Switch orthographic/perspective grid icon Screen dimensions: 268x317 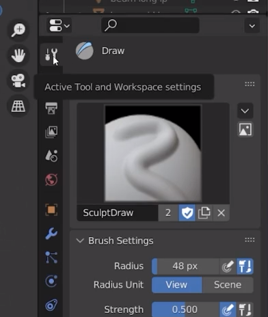point(18,107)
